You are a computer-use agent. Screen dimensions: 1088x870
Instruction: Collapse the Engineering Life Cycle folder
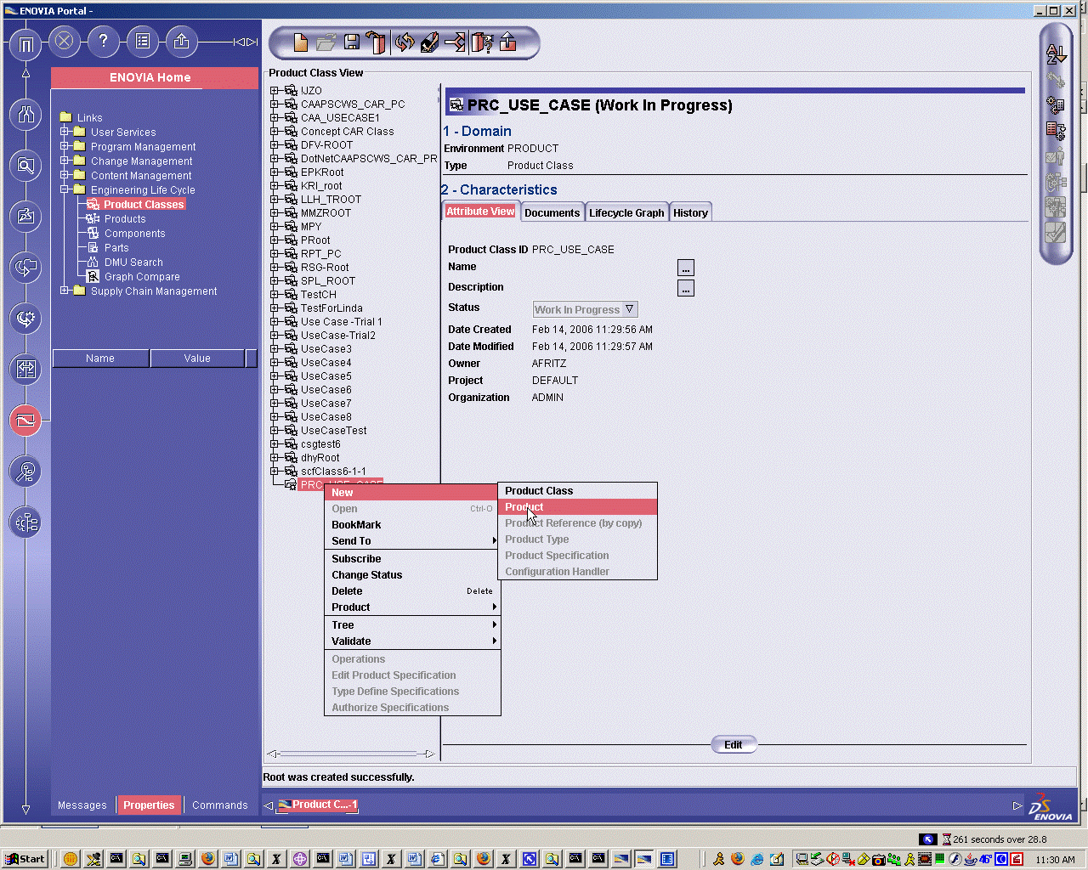point(65,189)
